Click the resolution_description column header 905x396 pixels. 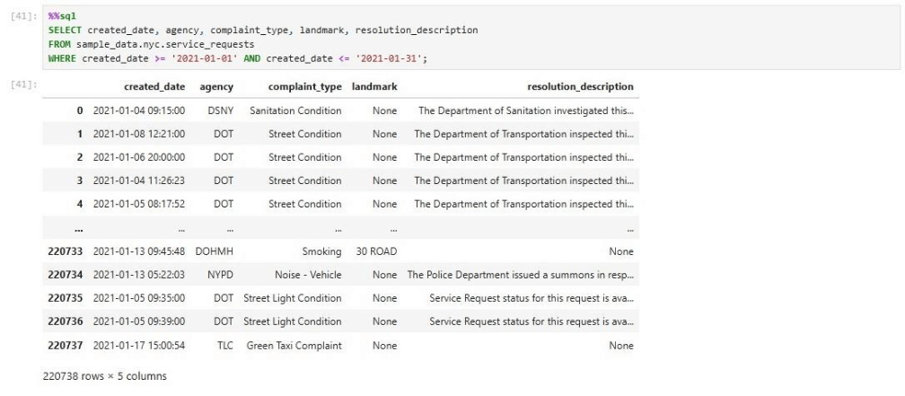582,86
